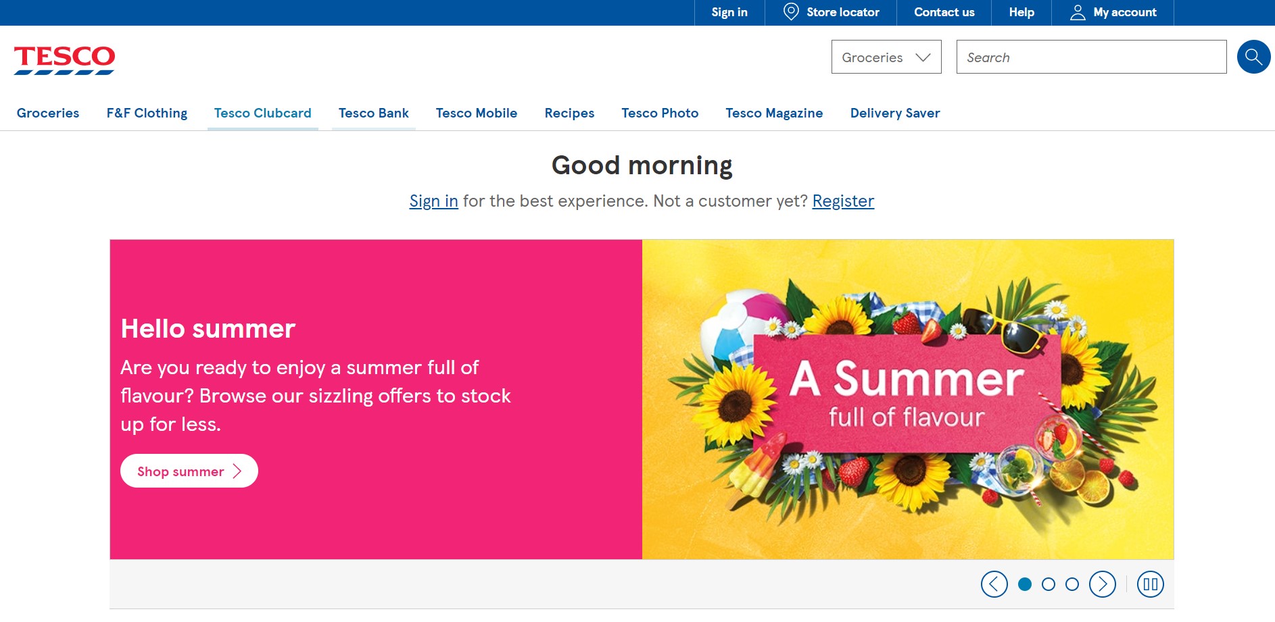Open My account with person icon
Image resolution: width=1275 pixels, height=622 pixels.
click(x=1113, y=12)
